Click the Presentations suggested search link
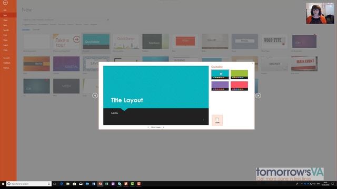Screen dimensions: 337x189 (x=43, y=25)
